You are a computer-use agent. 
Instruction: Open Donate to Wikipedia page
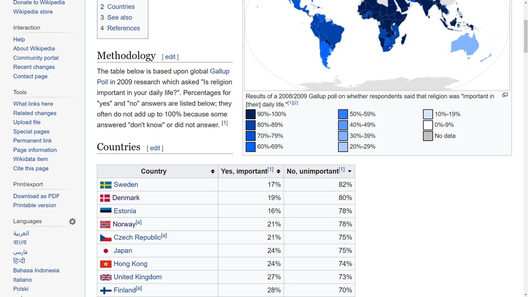point(39,3)
